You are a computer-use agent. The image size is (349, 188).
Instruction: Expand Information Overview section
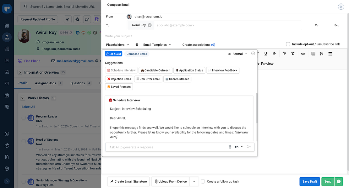pyautogui.click(x=20, y=72)
